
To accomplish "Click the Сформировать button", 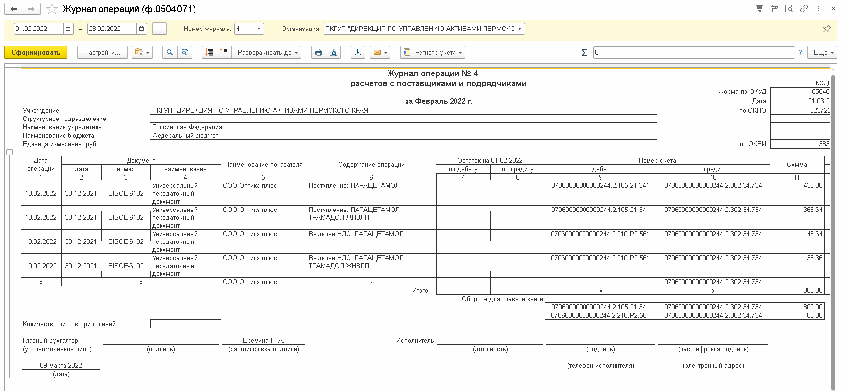I will 36,52.
